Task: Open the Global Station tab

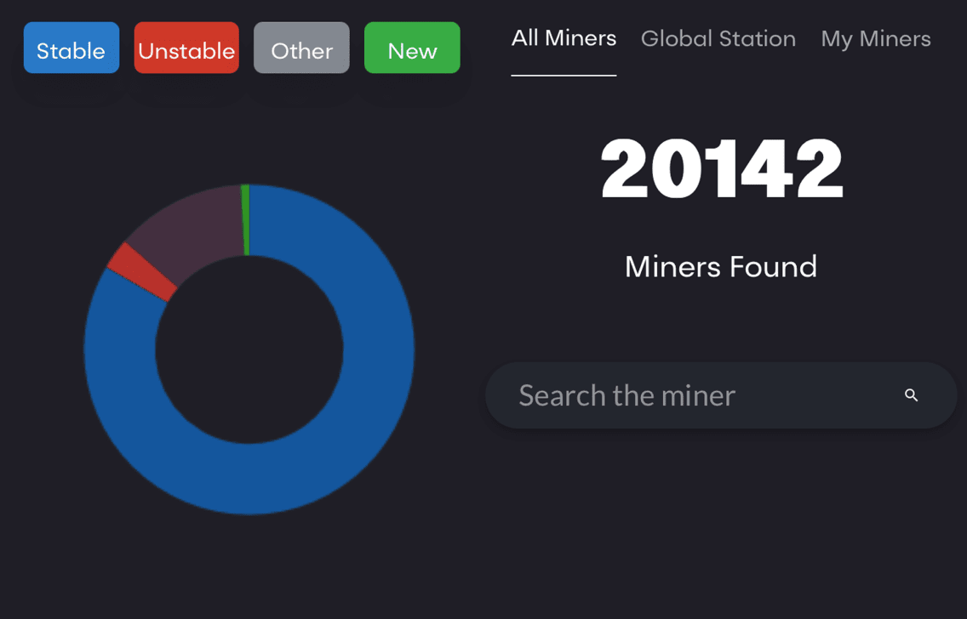Action: tap(718, 39)
